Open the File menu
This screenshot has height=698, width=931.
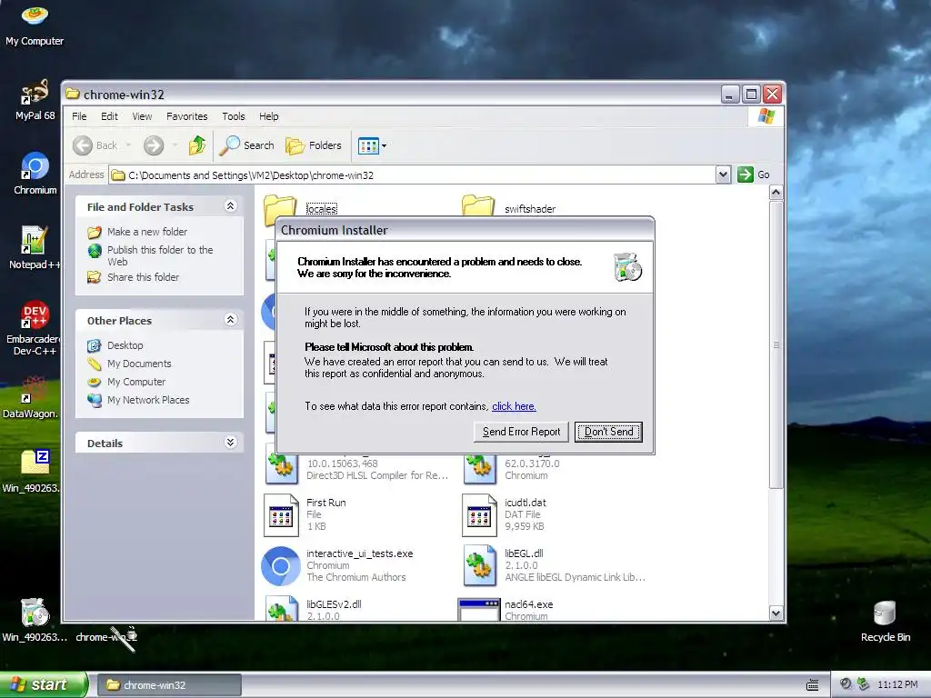coord(79,116)
